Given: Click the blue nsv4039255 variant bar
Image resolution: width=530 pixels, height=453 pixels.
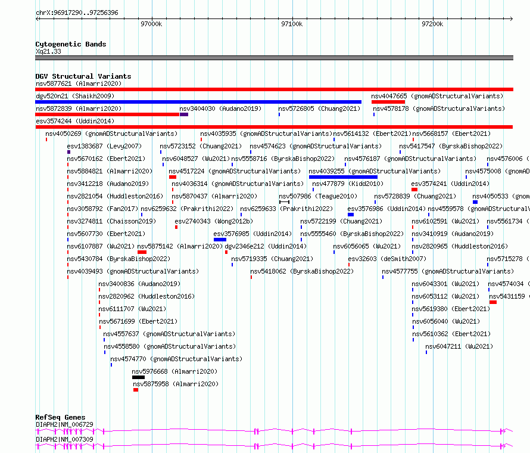Looking at the screenshot, I should (343, 177).
